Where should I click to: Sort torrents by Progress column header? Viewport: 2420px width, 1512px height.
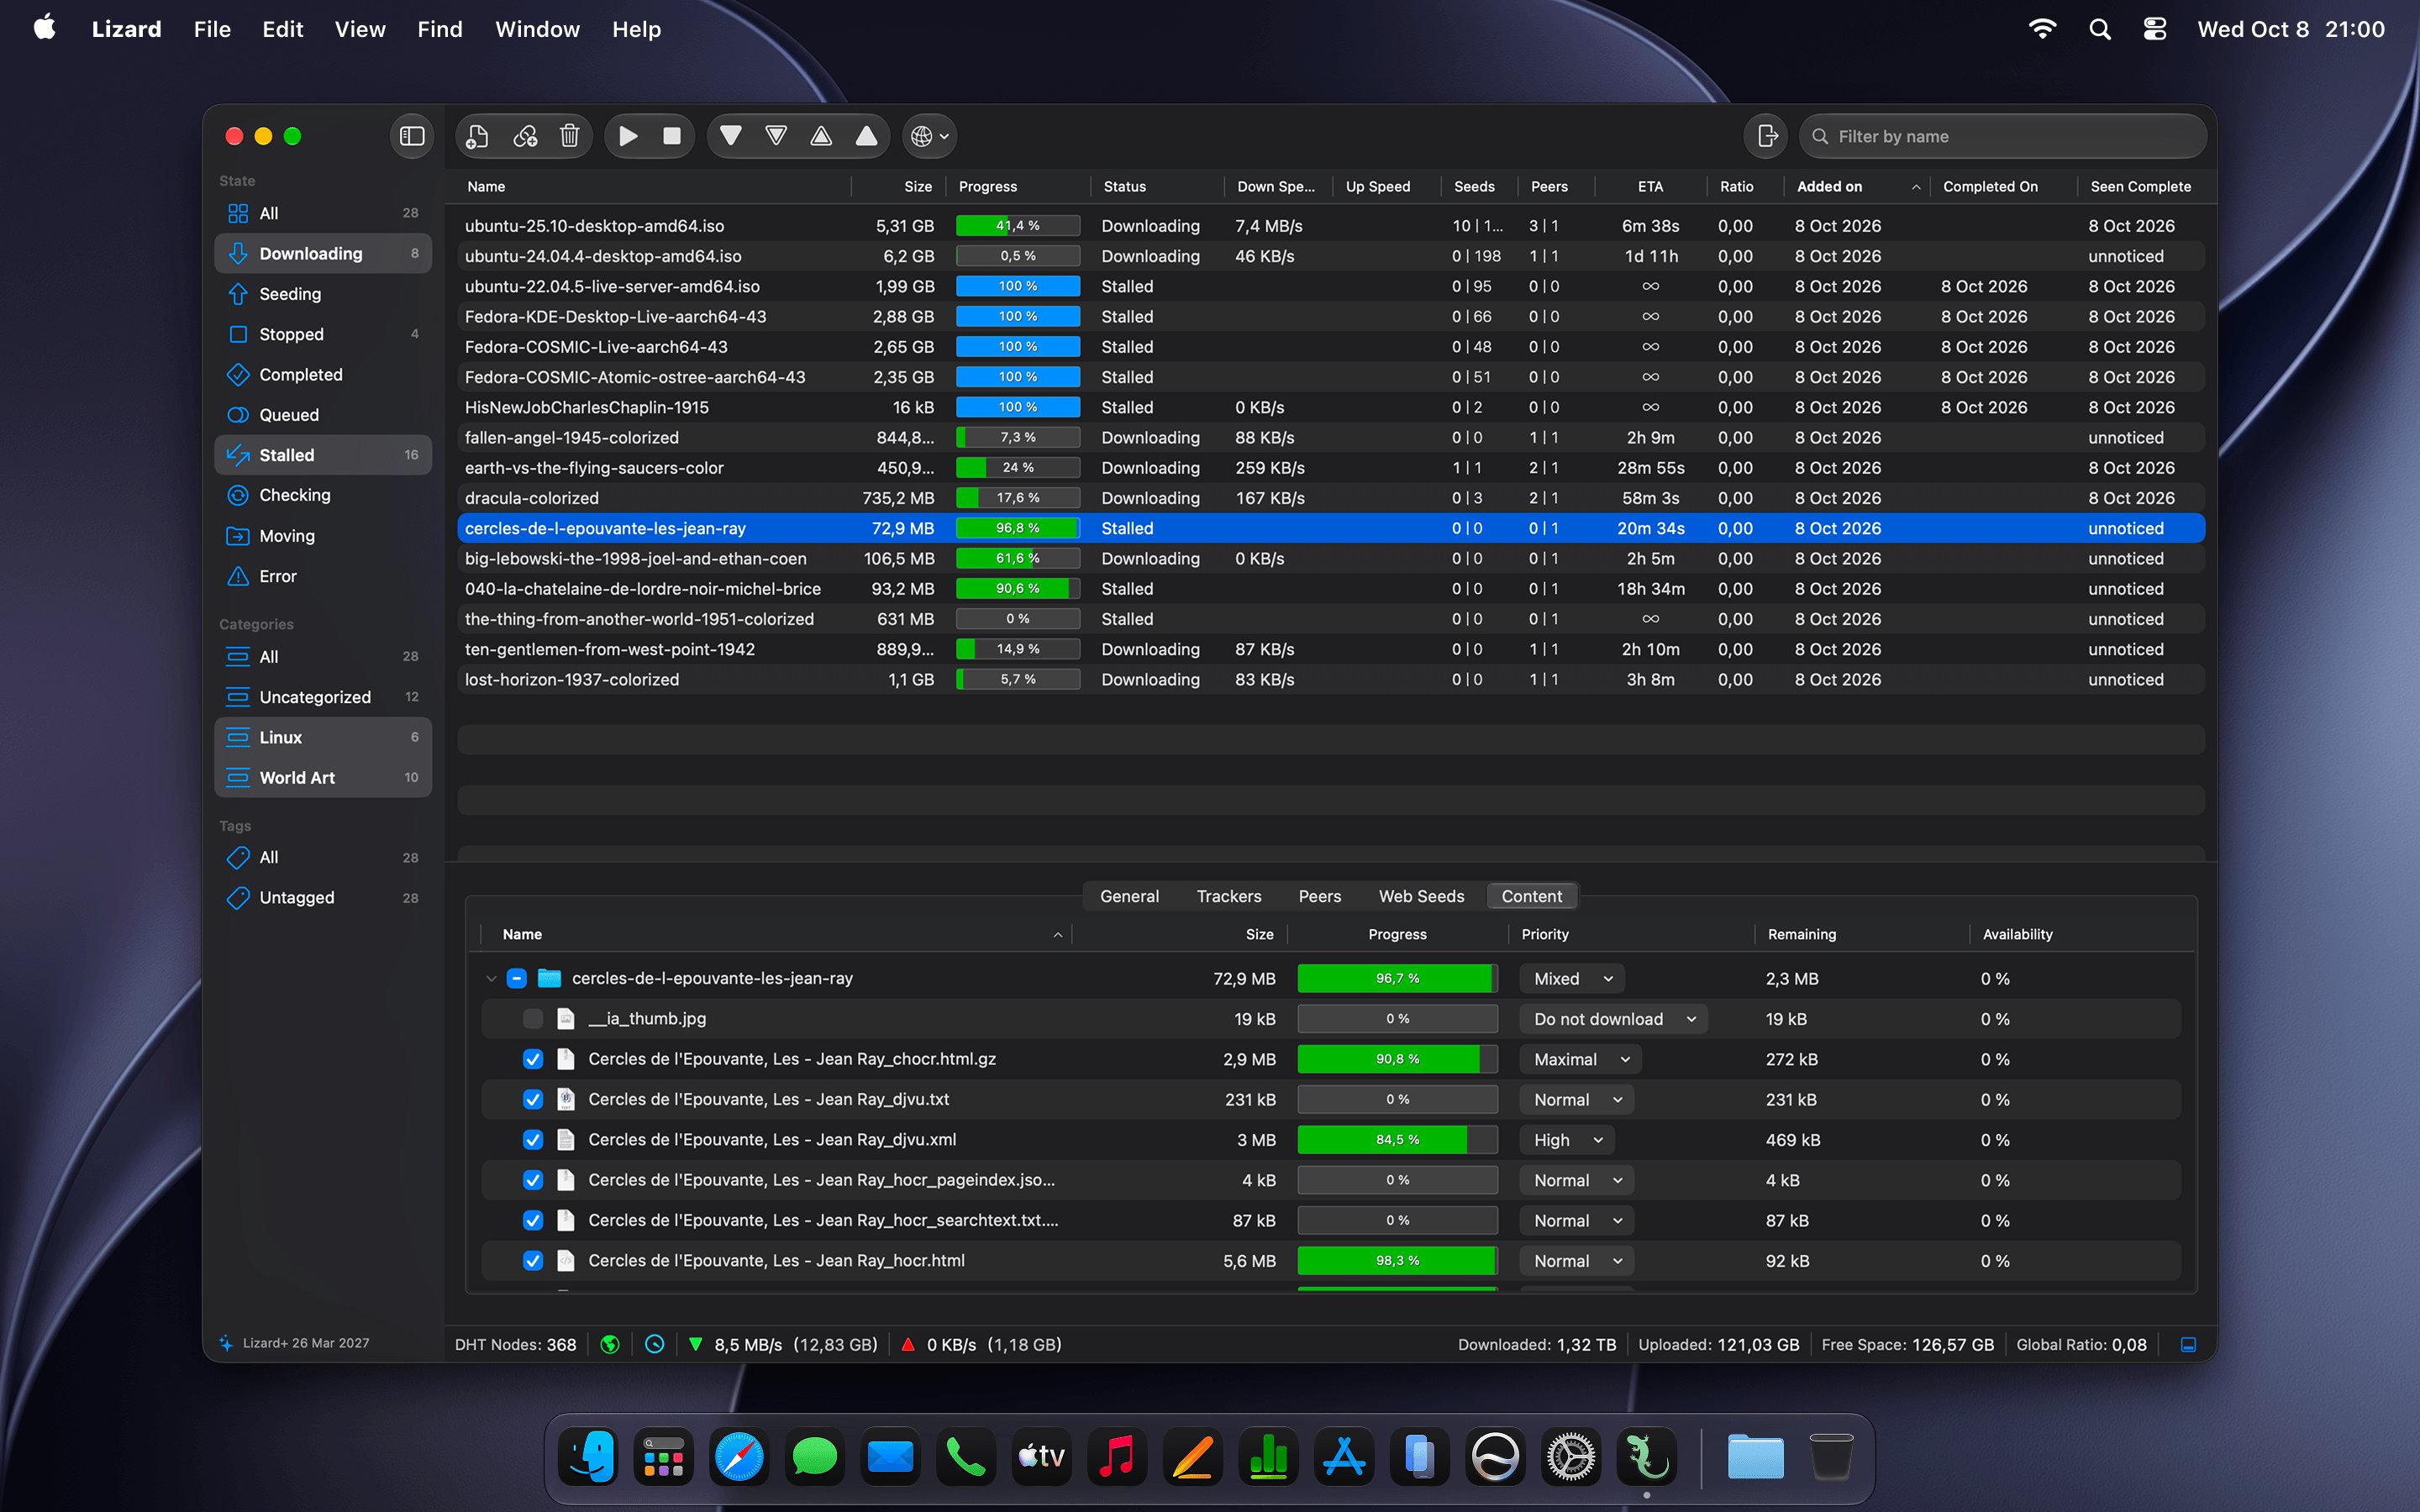click(1020, 186)
